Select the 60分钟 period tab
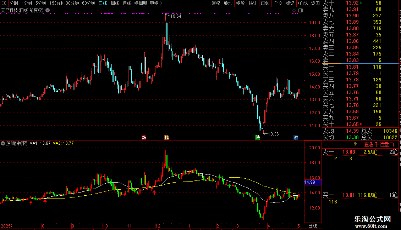This screenshot has height=230, width=401. [x=88, y=3]
